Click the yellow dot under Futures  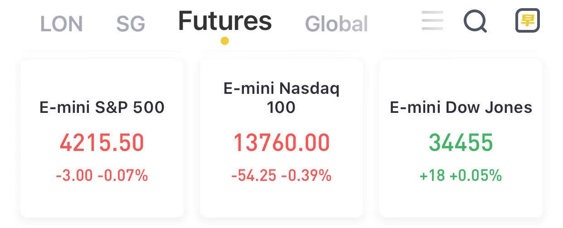coord(225,41)
